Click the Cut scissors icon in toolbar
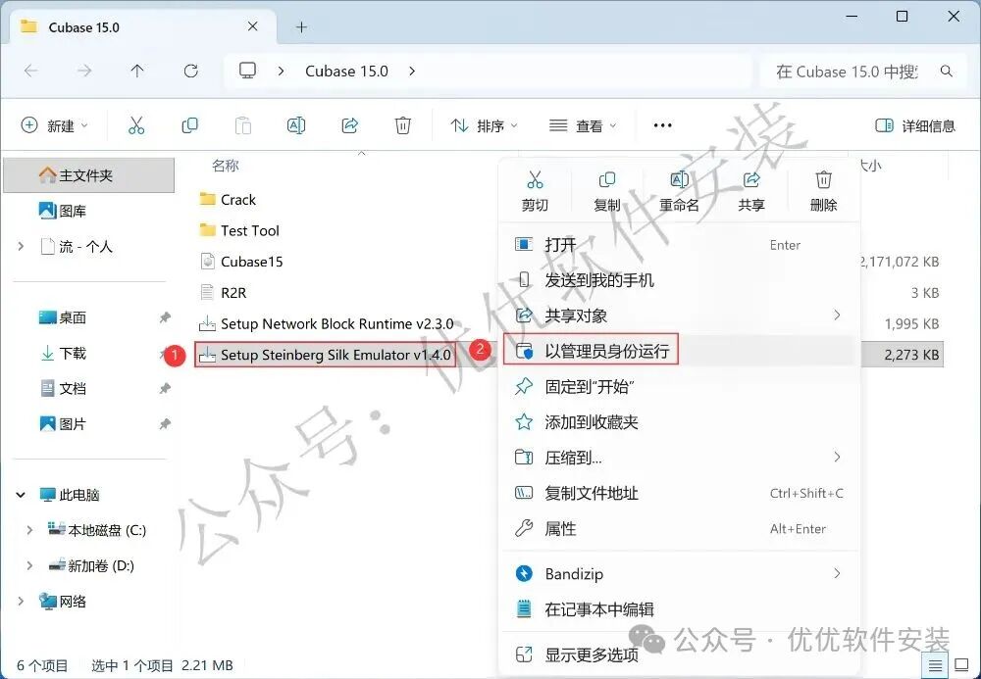Viewport: 981px width, 679px height. [x=136, y=125]
